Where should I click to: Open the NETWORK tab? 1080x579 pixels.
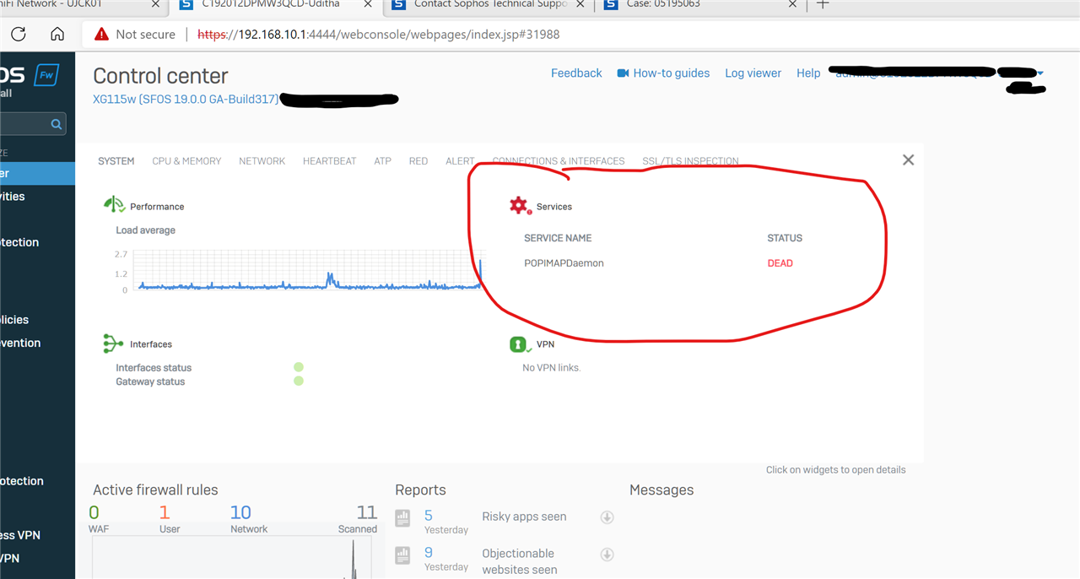(262, 161)
